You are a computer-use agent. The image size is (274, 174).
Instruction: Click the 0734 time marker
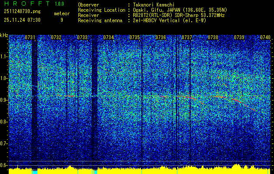108,37
